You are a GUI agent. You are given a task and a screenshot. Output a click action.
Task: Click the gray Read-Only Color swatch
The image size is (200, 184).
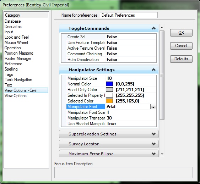[109, 90]
